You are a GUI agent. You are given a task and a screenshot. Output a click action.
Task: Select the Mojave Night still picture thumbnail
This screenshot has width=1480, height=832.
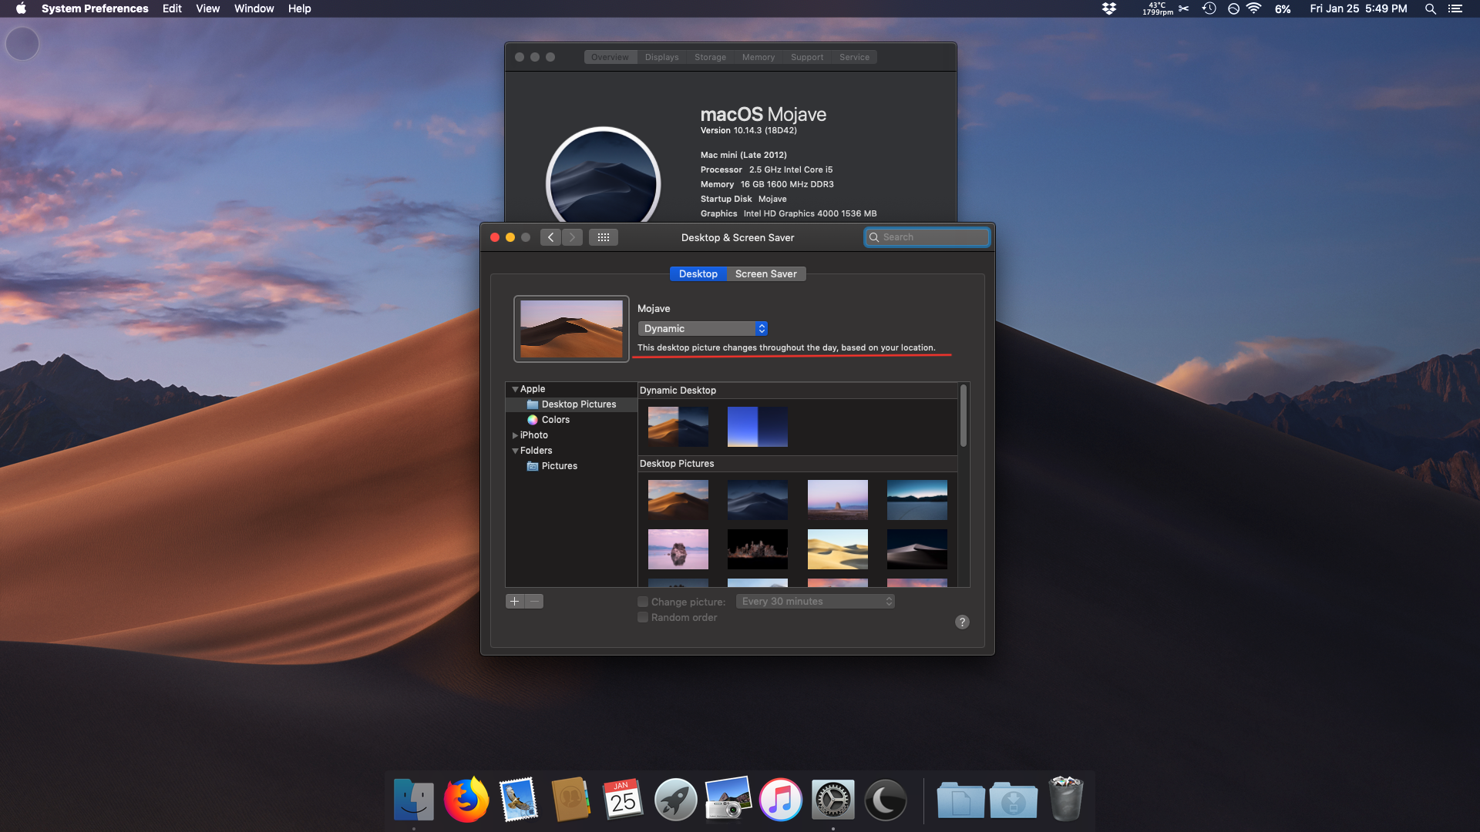pos(758,500)
